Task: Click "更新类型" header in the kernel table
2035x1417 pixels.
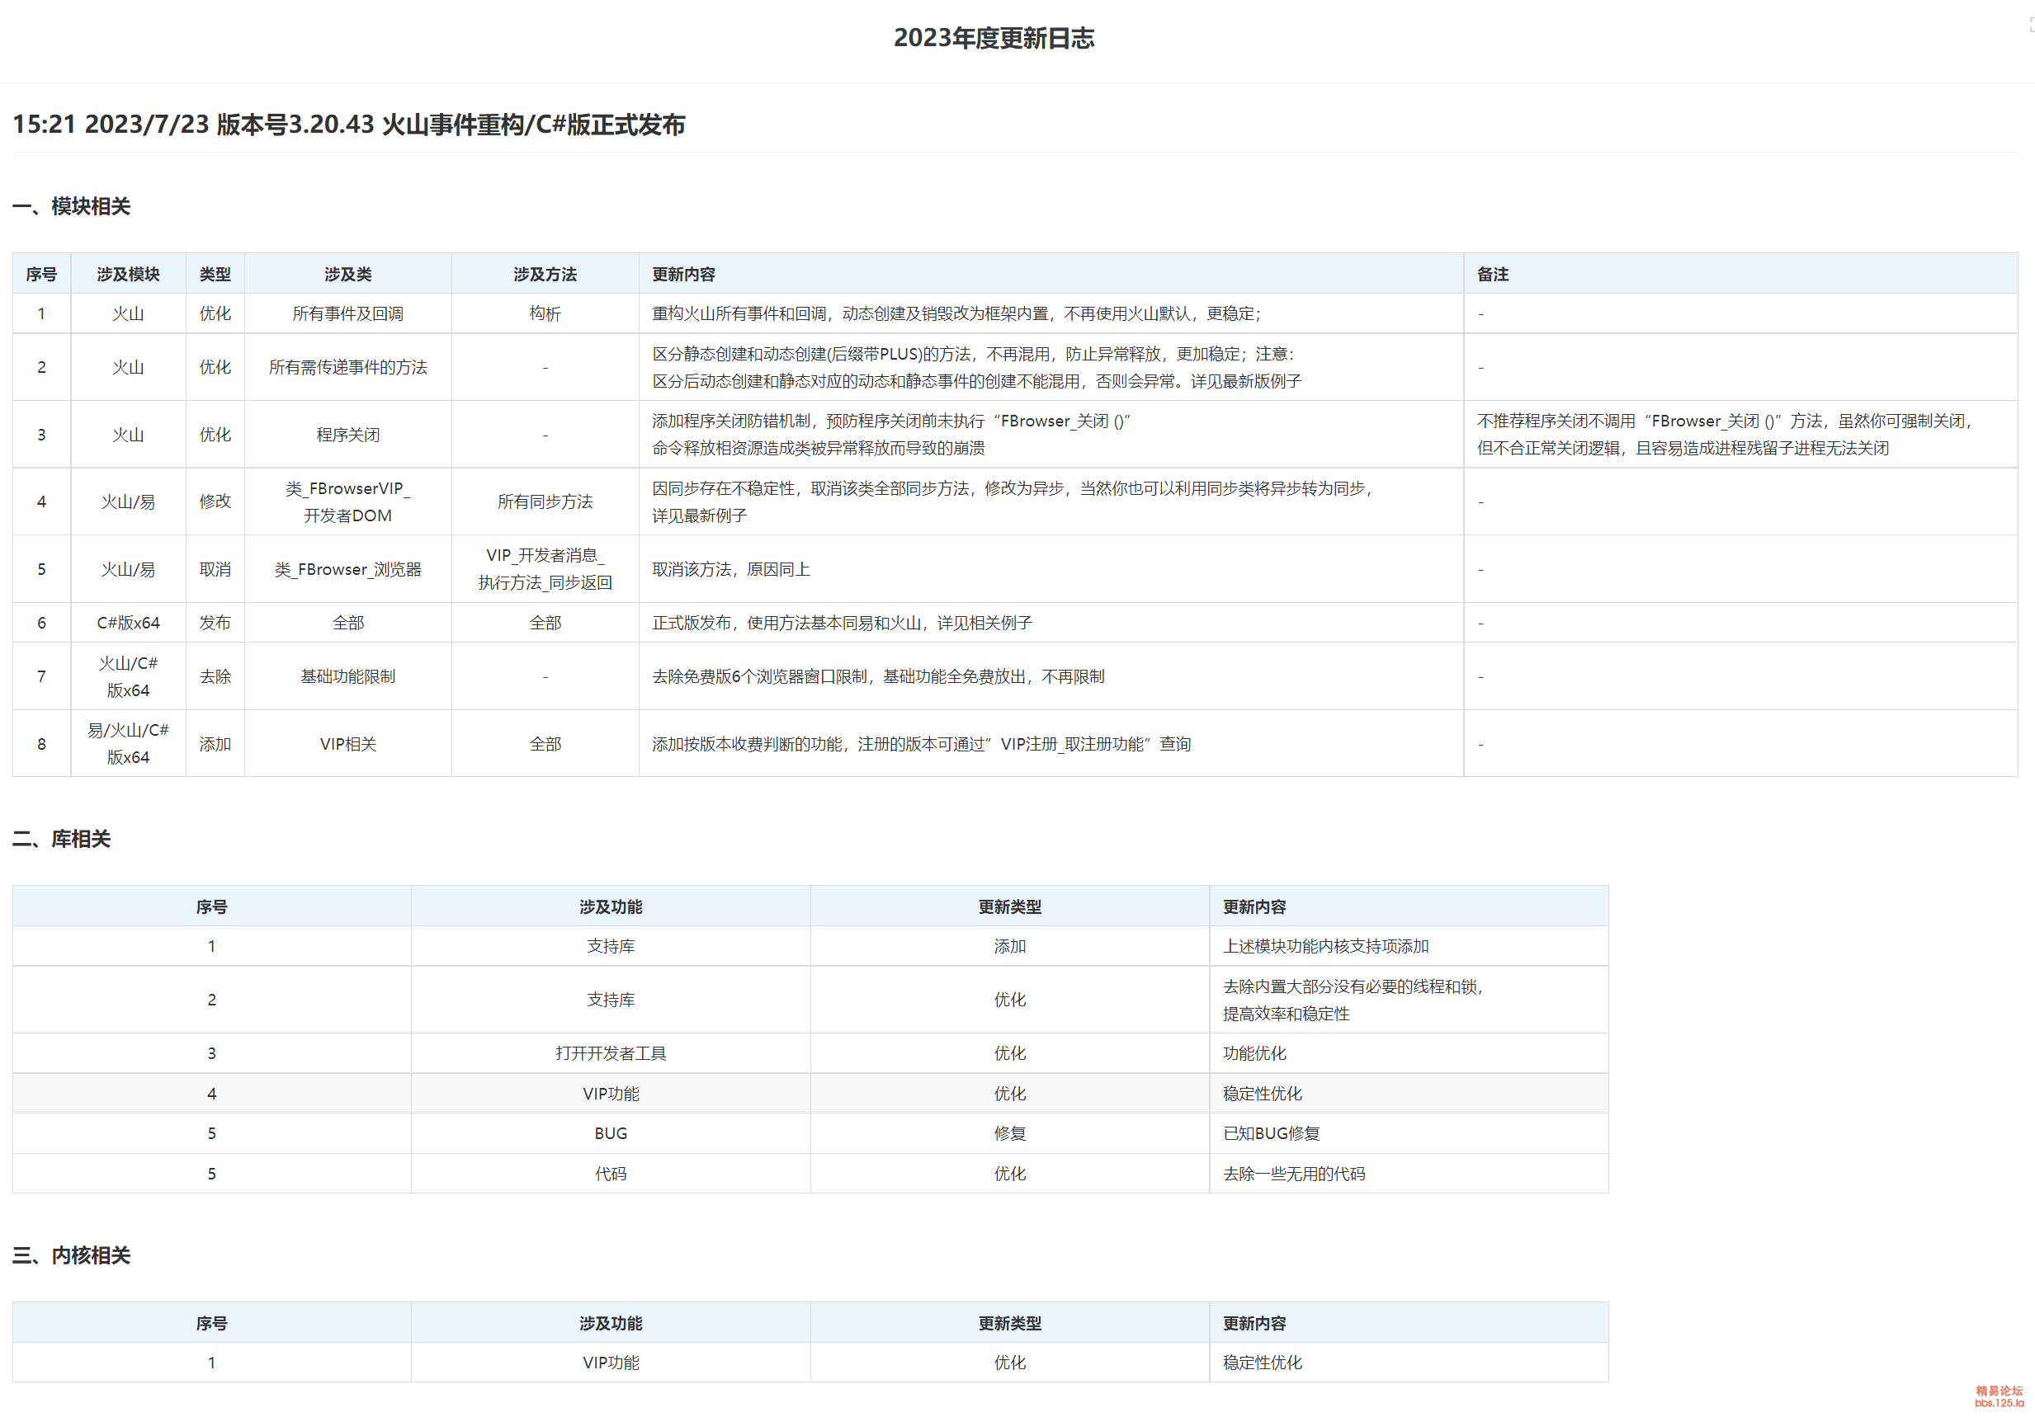Action: click(x=1009, y=1323)
